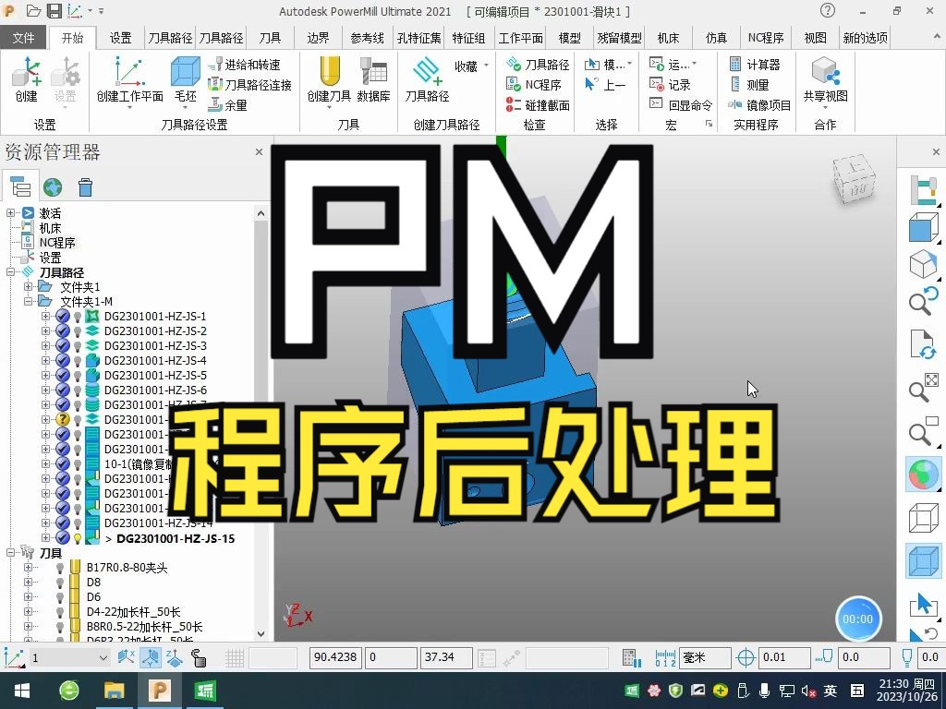Viewport: 946px width, 709px height.
Task: Select toolpath DG2301001-HZ-JS-5
Action: (155, 375)
